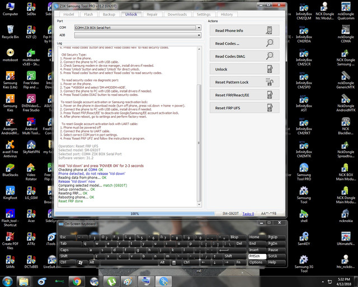Click the Read Codes... button
The image size is (358, 287).
[244, 43]
